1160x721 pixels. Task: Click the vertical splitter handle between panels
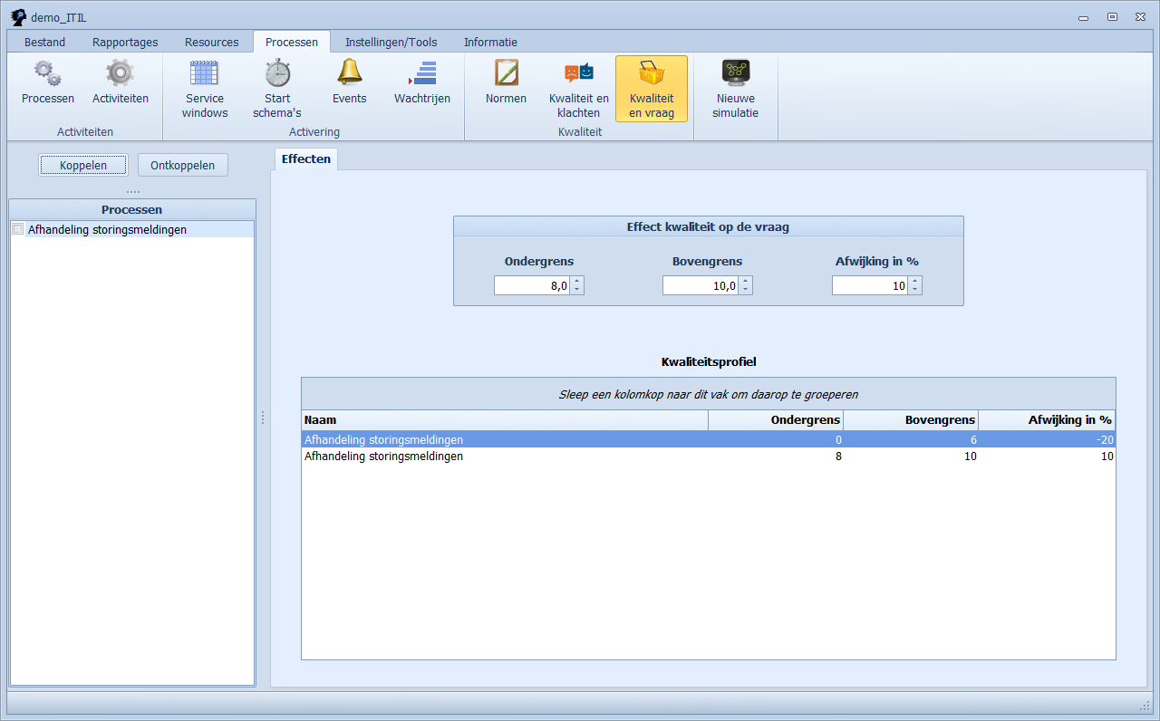tap(263, 418)
